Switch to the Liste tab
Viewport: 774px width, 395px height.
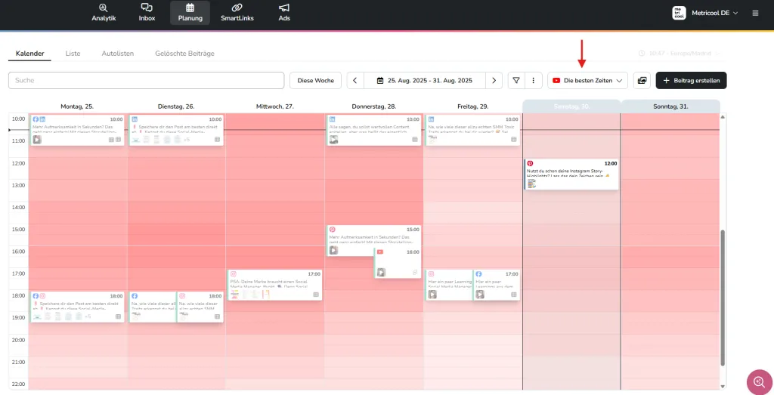pos(73,54)
